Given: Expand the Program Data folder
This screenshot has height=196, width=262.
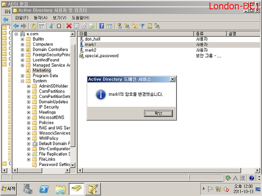Looking at the screenshot, I should [x=23, y=76].
